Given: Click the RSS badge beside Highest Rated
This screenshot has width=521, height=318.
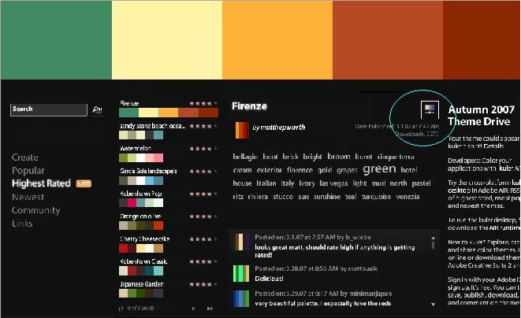Looking at the screenshot, I should tap(84, 183).
